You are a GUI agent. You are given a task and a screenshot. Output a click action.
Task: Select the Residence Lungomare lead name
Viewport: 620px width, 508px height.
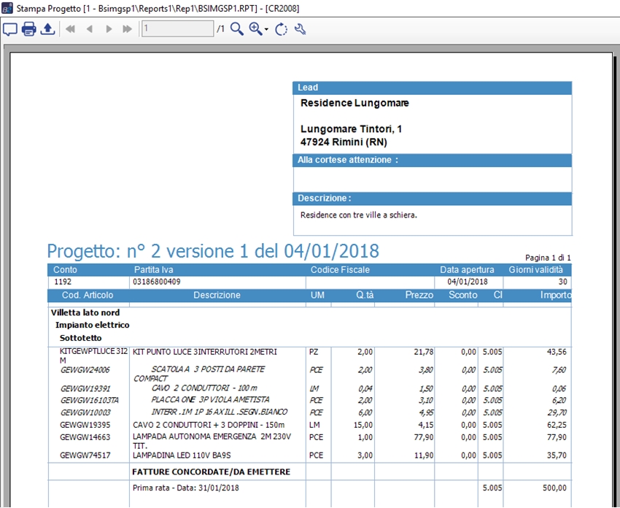tap(354, 103)
